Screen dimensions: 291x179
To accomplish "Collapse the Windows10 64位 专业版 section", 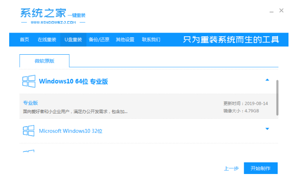I will tap(267, 80).
